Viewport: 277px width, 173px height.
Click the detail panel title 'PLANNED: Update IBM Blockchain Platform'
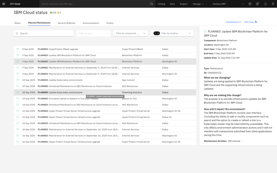tap(236, 33)
